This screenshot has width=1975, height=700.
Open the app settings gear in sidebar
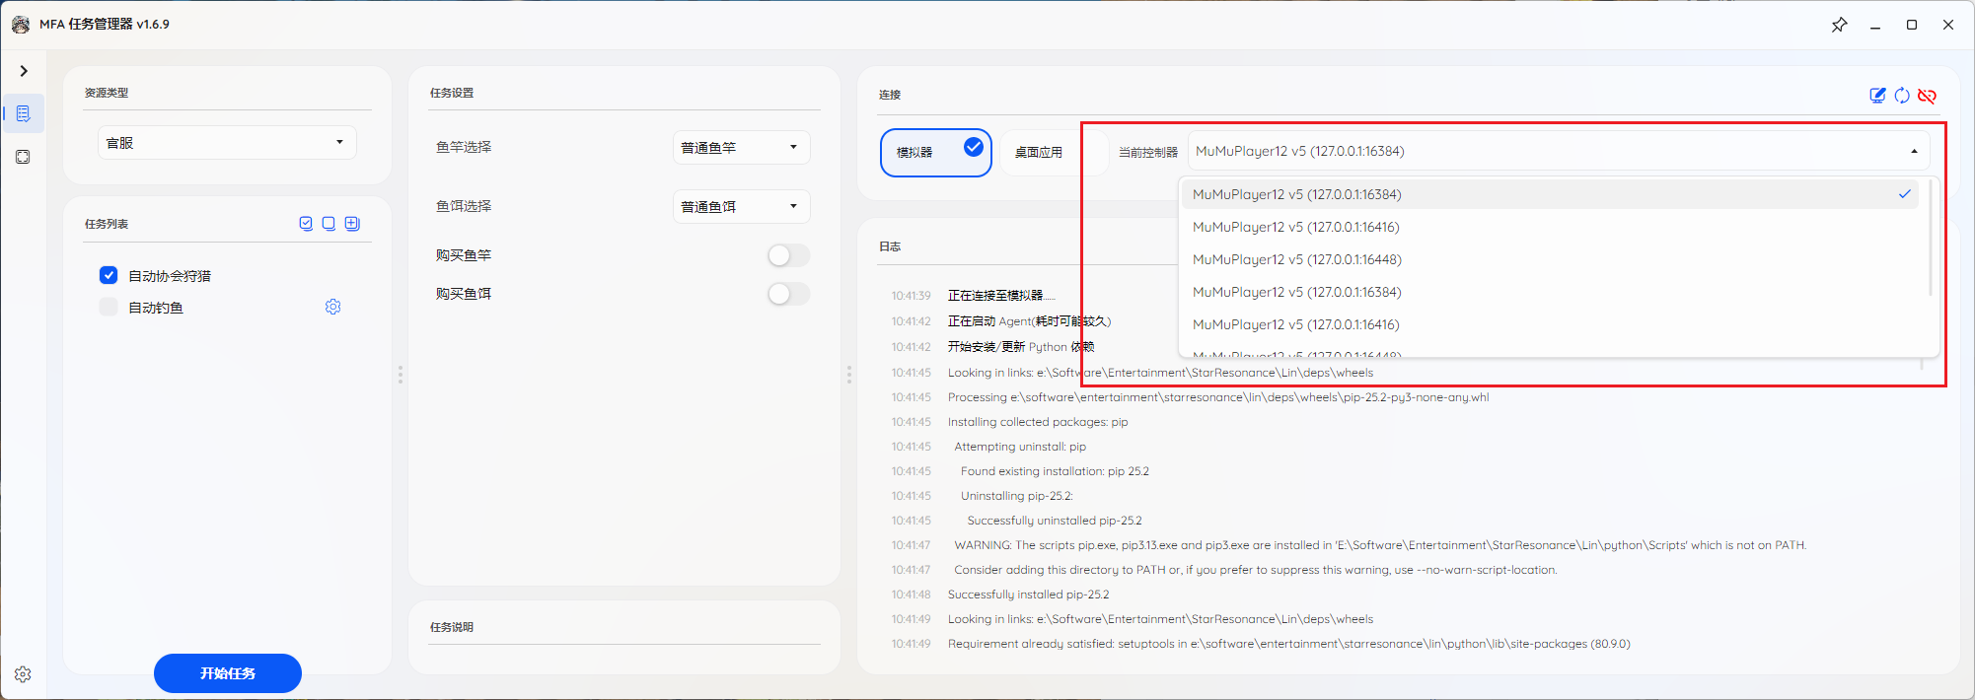click(x=24, y=674)
